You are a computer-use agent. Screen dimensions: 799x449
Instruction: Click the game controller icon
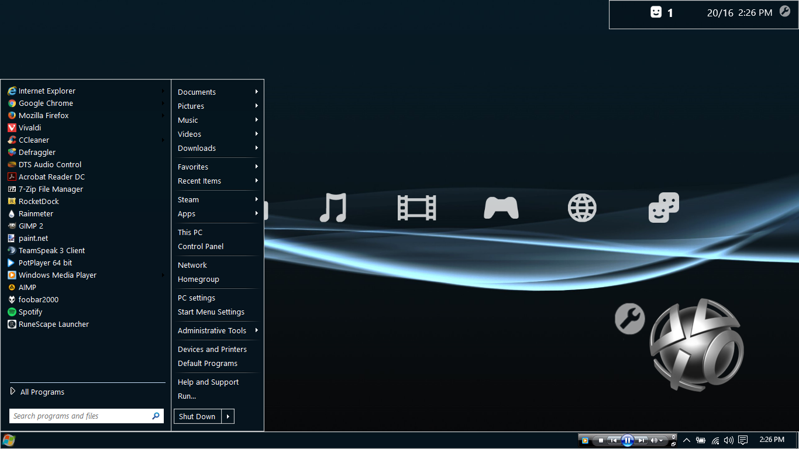pyautogui.click(x=501, y=208)
